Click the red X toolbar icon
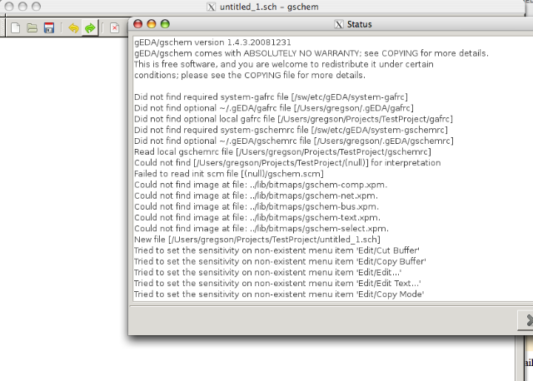This screenshot has width=533, height=381. [x=115, y=28]
